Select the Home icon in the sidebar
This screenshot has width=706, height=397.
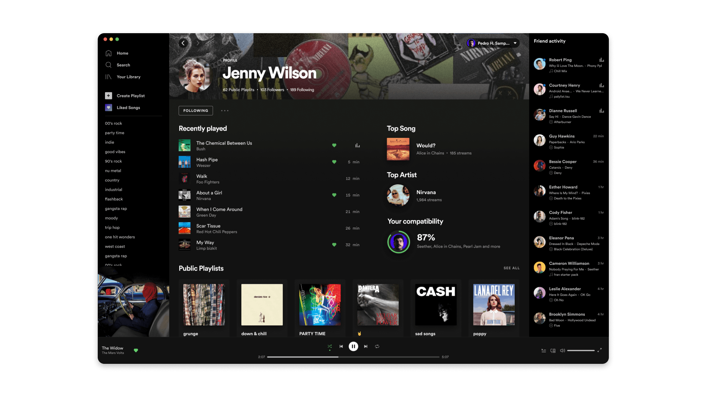click(108, 53)
